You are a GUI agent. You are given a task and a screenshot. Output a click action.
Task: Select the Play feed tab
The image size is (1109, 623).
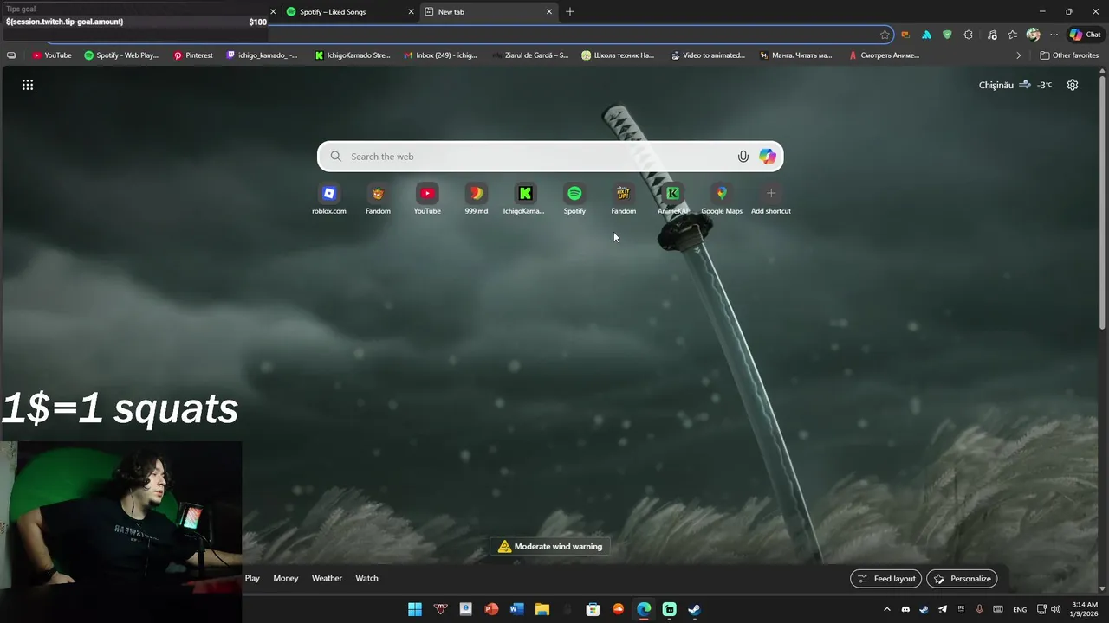coord(252,578)
